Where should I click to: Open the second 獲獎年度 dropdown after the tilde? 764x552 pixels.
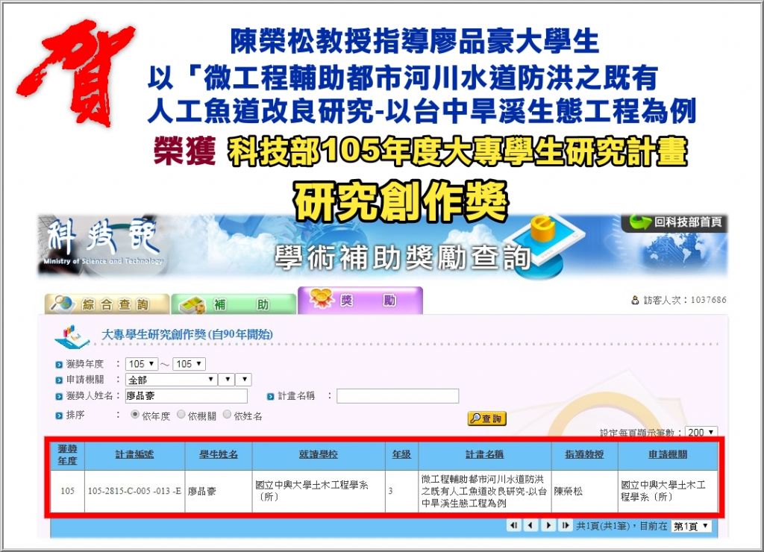189,364
